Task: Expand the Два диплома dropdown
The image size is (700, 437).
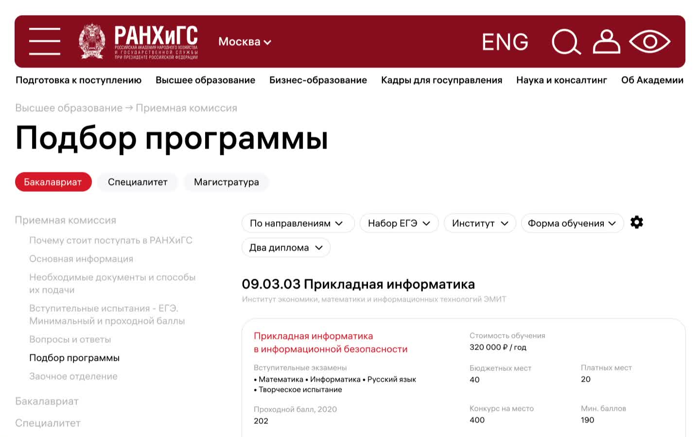Action: point(286,248)
